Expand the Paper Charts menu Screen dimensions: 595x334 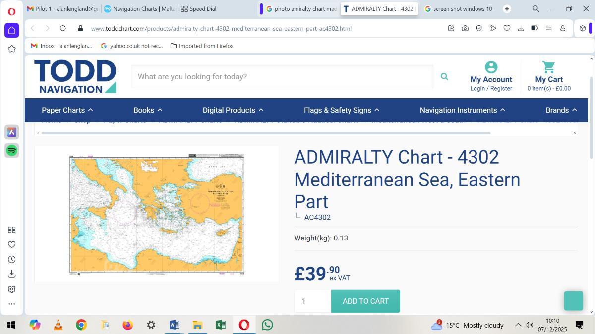tap(67, 110)
